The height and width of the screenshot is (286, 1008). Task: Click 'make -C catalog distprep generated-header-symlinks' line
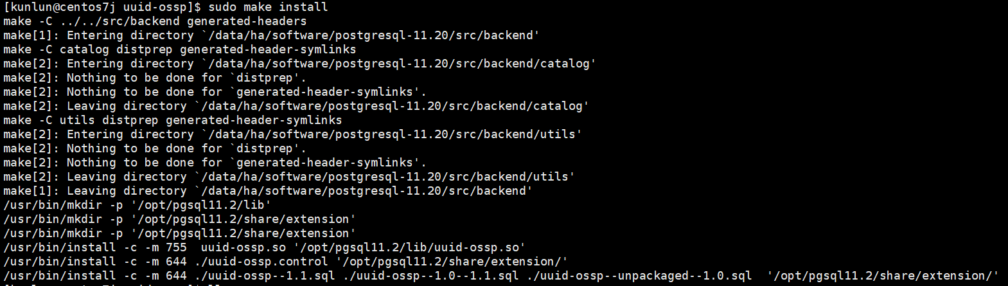(179, 49)
